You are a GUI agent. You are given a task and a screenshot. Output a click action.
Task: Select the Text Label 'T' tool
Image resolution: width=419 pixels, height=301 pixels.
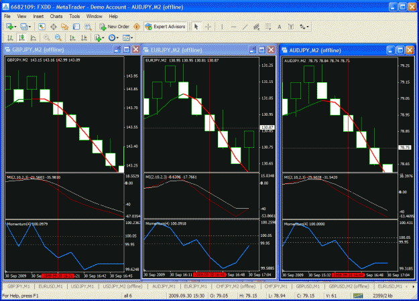(x=291, y=27)
